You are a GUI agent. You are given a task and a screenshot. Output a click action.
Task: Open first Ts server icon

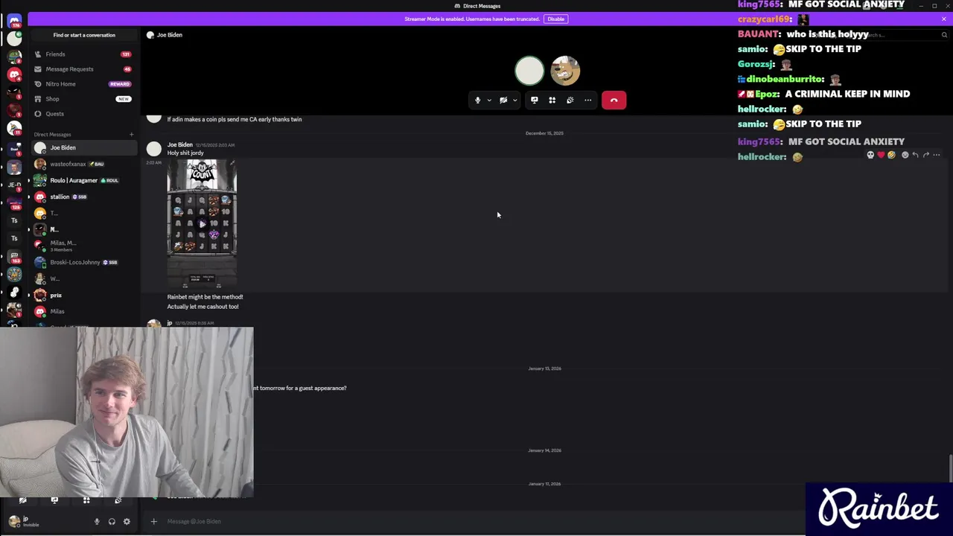(14, 220)
